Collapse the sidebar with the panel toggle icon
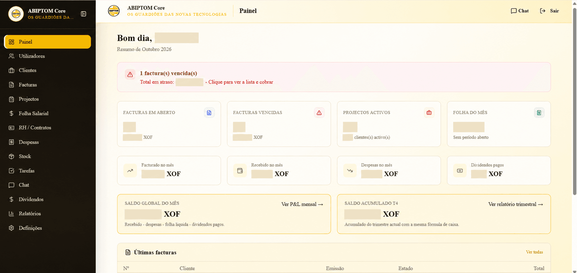This screenshot has width=577, height=273. pyautogui.click(x=84, y=14)
